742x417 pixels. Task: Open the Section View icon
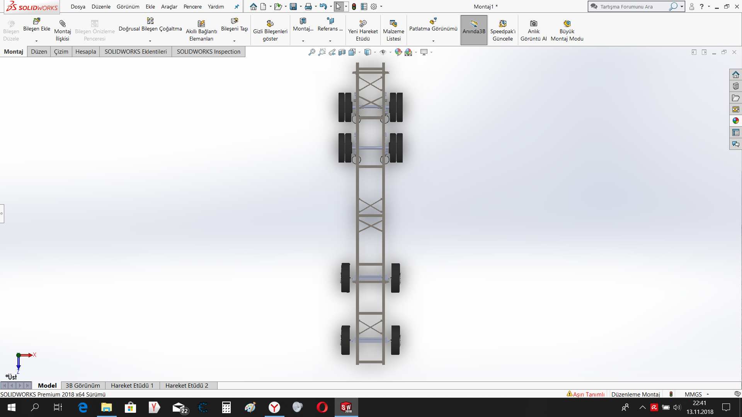coord(342,52)
